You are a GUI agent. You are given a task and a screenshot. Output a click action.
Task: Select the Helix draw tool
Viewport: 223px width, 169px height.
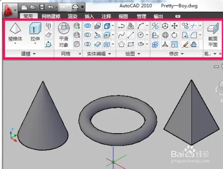tap(131, 26)
